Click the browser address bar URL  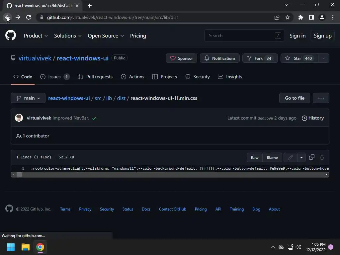(x=113, y=17)
